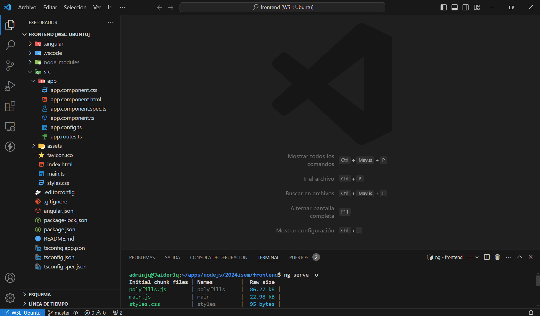Switch to the PROBLEMAS tab

pyautogui.click(x=142, y=257)
